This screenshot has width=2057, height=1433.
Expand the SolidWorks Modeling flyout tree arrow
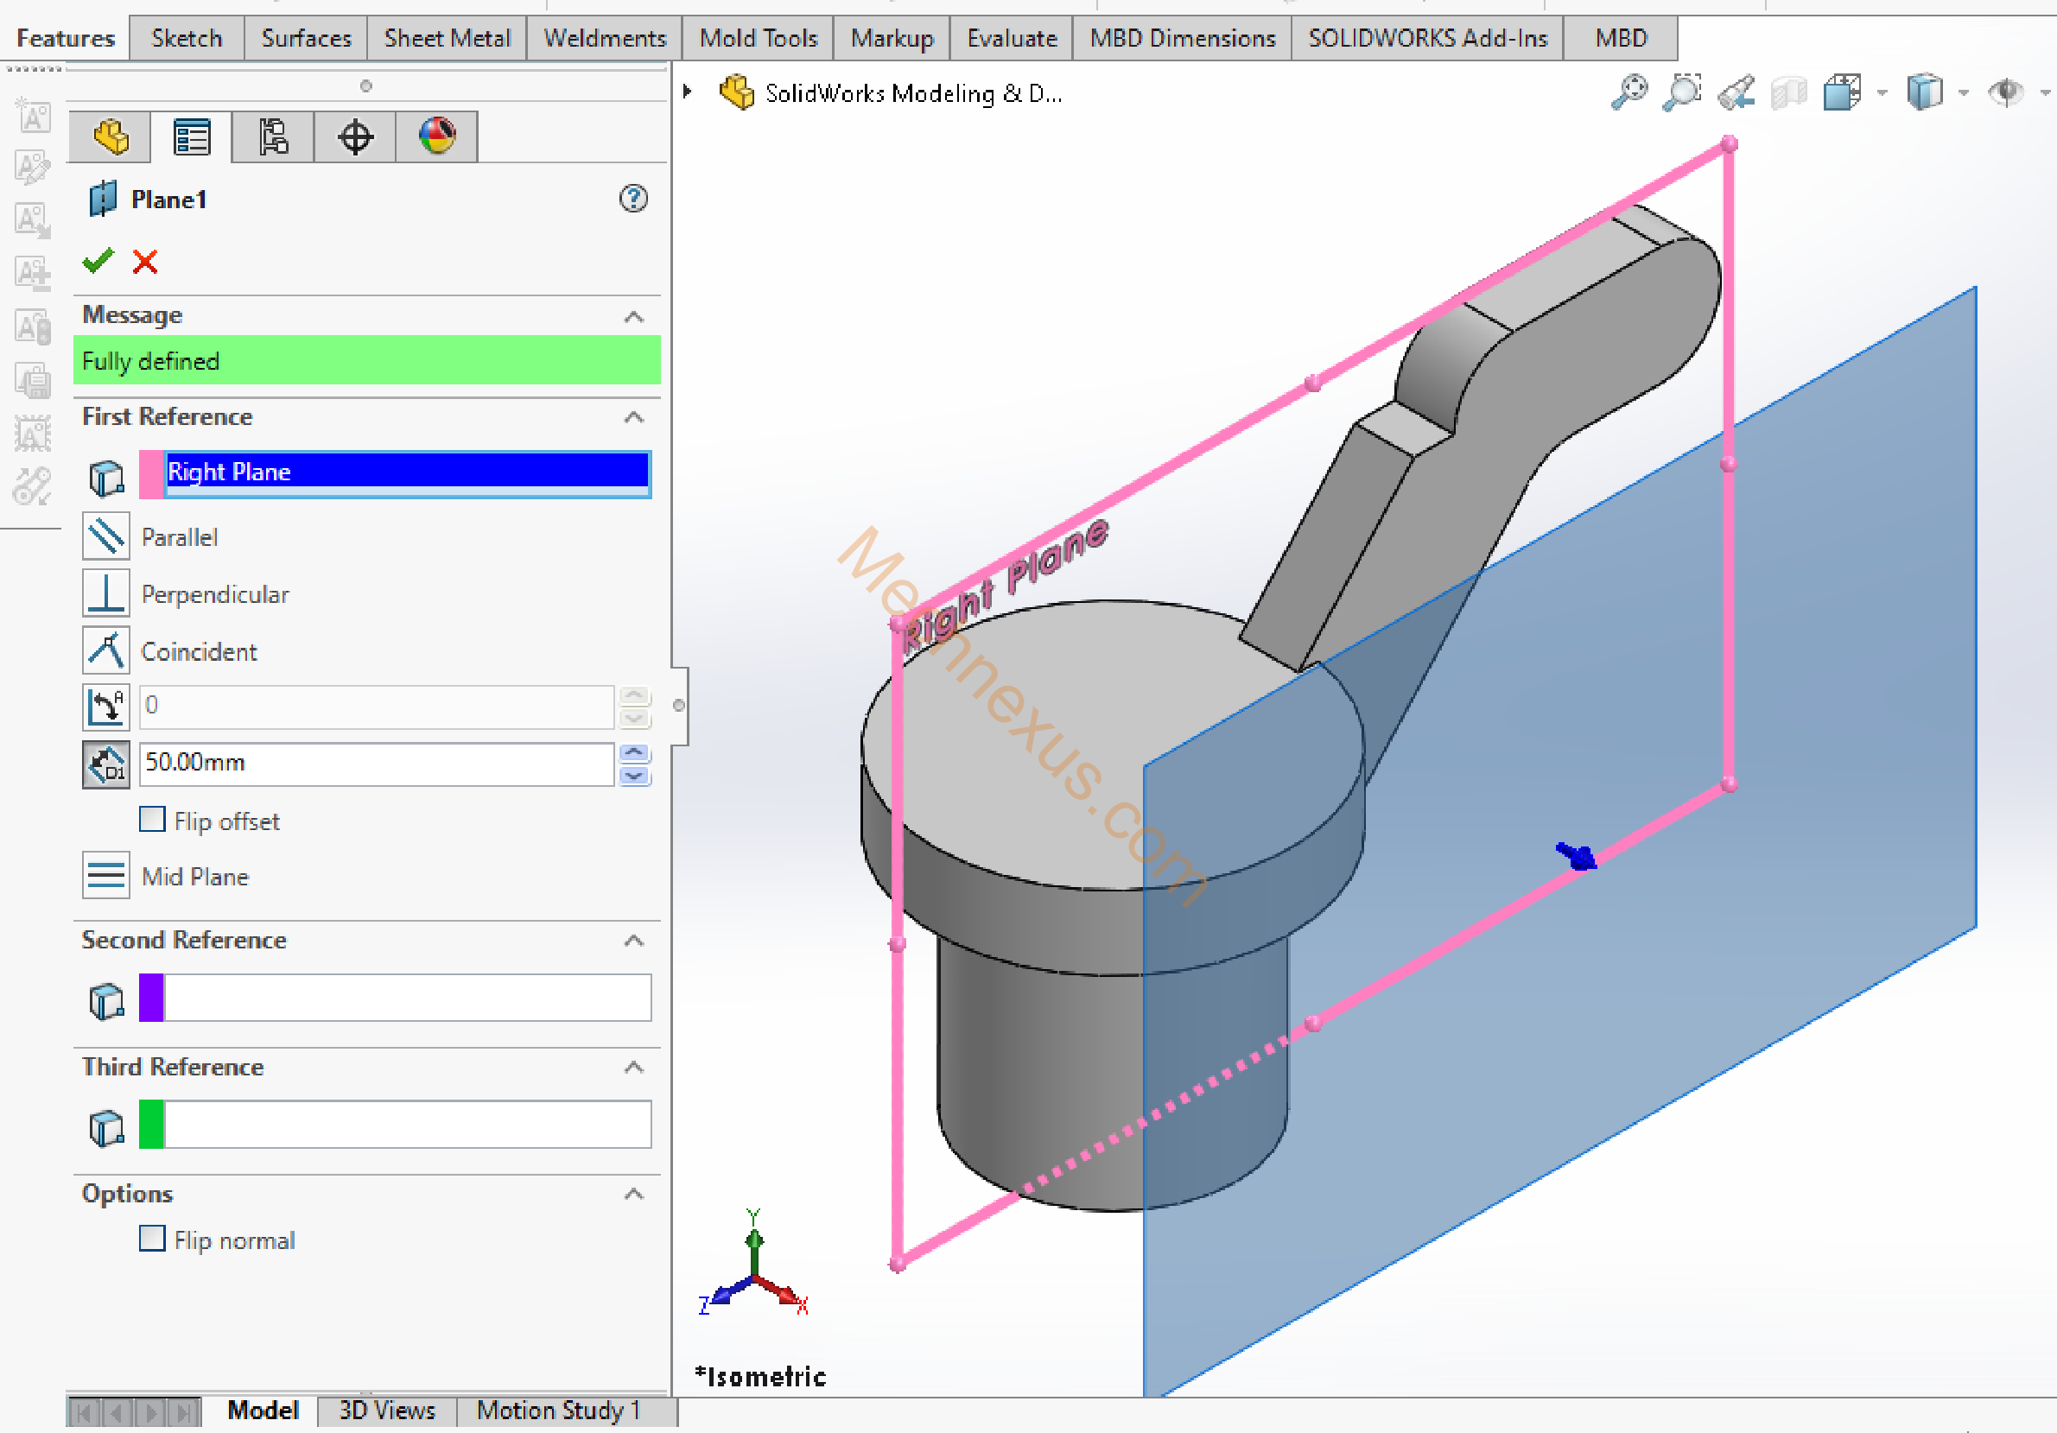[x=687, y=92]
